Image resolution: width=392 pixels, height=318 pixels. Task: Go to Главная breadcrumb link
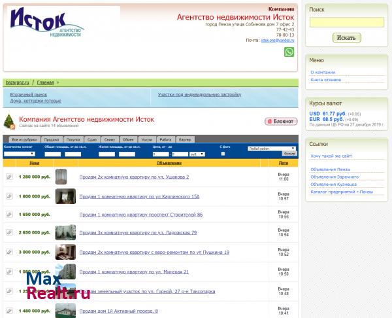[45, 82]
